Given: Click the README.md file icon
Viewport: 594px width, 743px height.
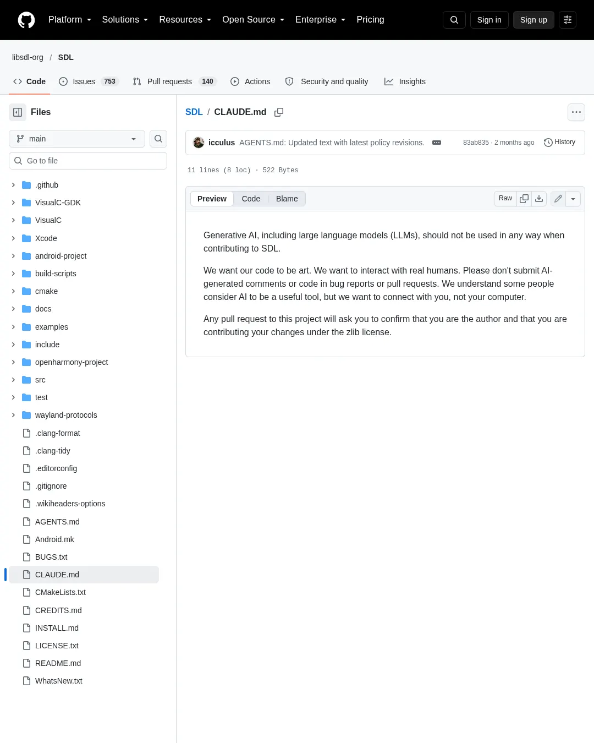Looking at the screenshot, I should pos(26,663).
